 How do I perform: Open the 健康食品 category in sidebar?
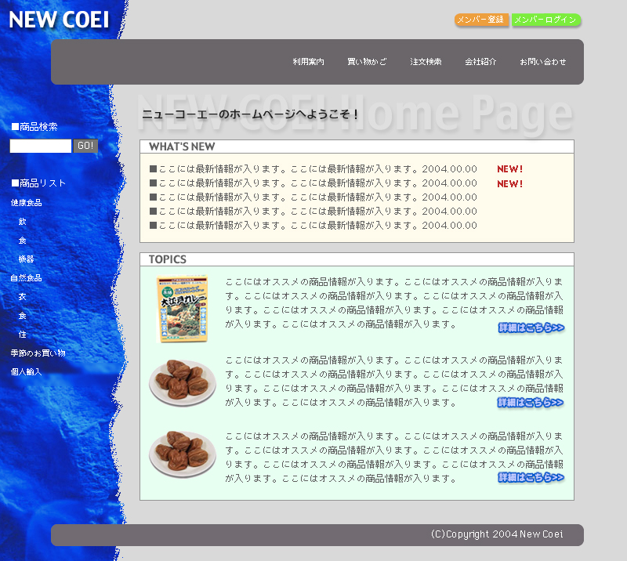[x=26, y=203]
